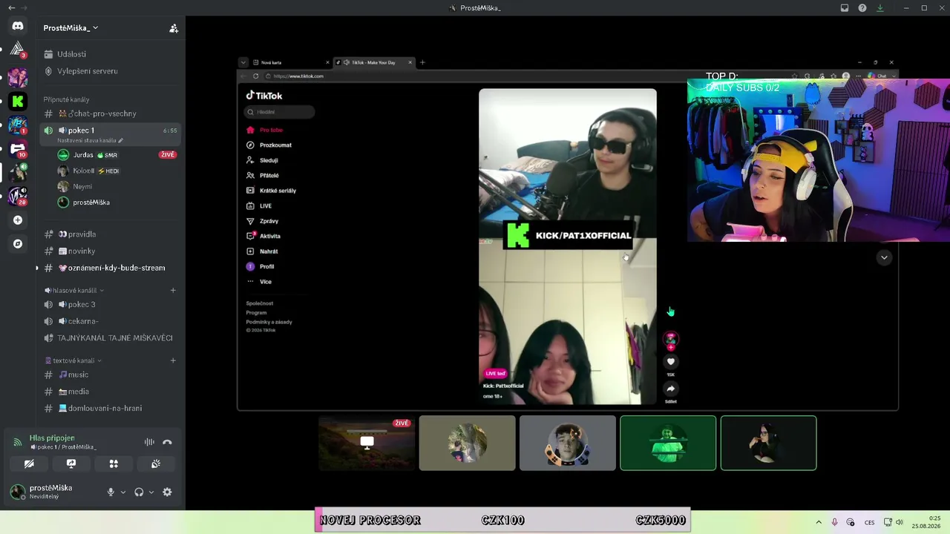
Task: Select the live stream thumbnail tile
Action: 367,443
